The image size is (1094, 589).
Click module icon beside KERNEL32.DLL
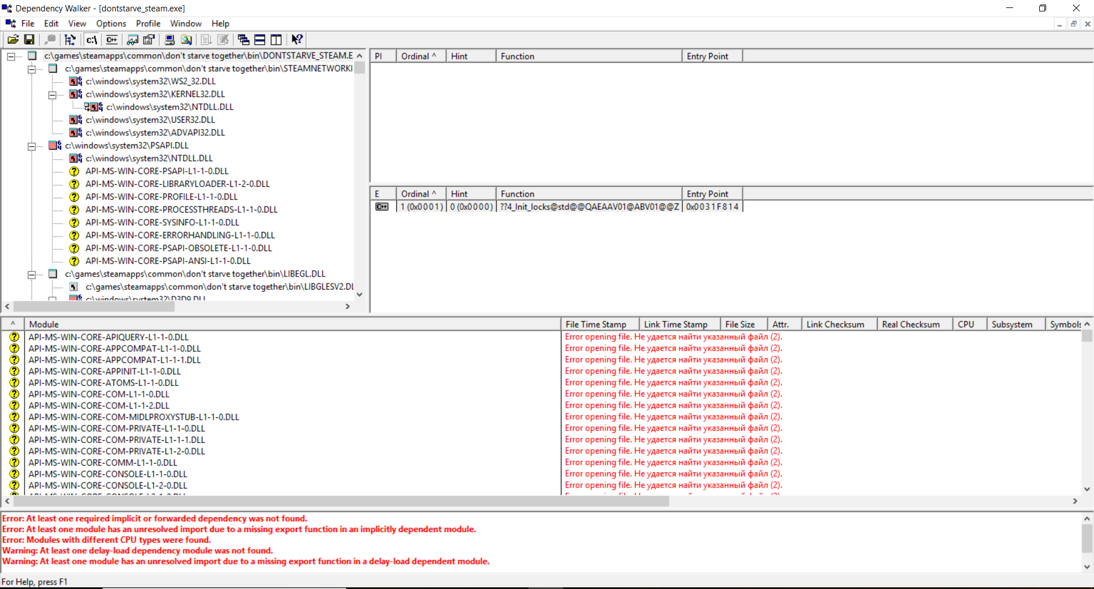pos(75,94)
